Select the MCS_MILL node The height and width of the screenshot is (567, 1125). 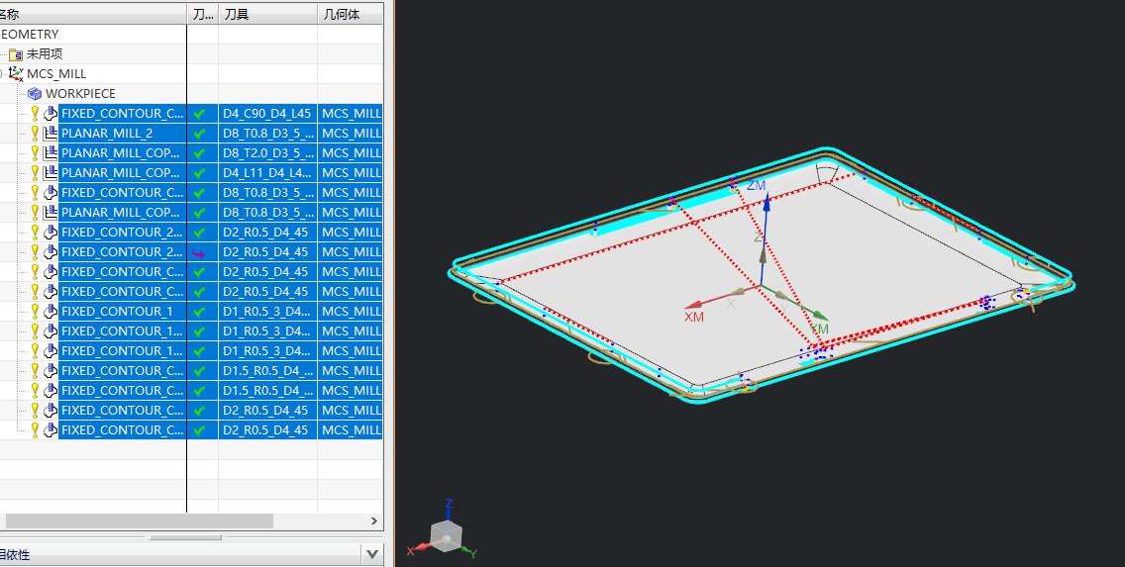click(x=56, y=74)
